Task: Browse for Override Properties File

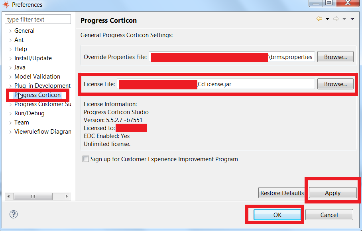Action: coord(335,57)
